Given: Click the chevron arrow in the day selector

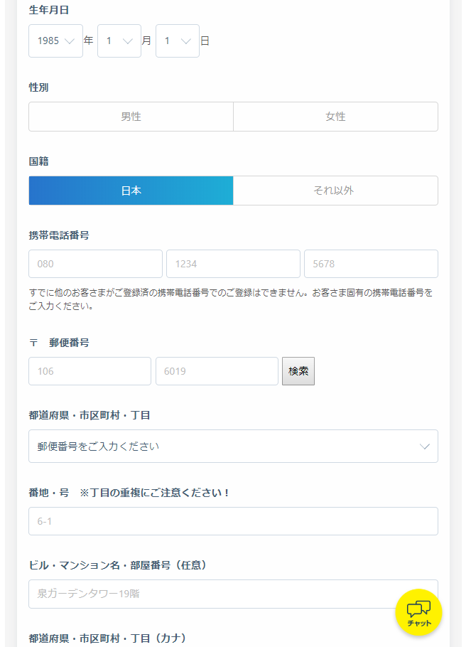Looking at the screenshot, I should pos(186,41).
